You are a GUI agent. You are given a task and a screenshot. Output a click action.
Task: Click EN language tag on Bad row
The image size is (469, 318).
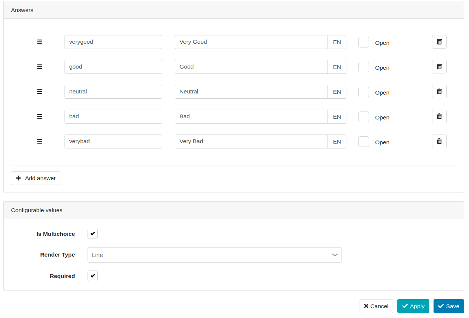[x=337, y=116]
